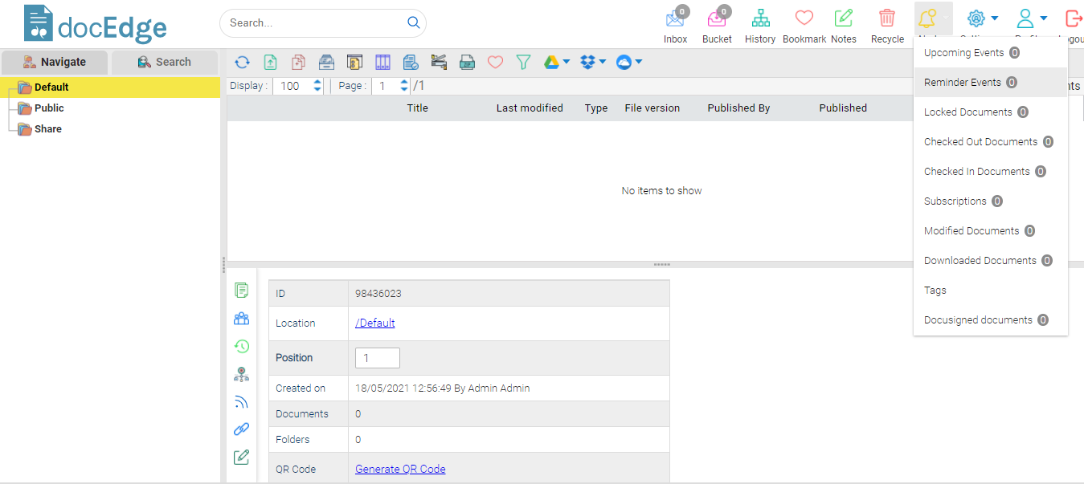This screenshot has height=484, width=1084.
Task: Select the filter icon in the toolbar
Action: pos(523,62)
